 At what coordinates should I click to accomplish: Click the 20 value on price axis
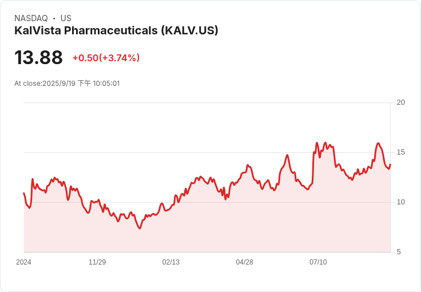[401, 102]
